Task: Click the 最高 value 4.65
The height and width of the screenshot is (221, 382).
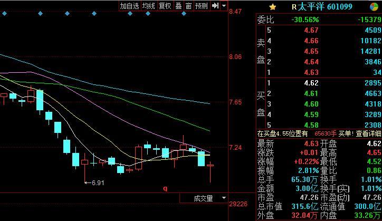Action: [x=374, y=152]
